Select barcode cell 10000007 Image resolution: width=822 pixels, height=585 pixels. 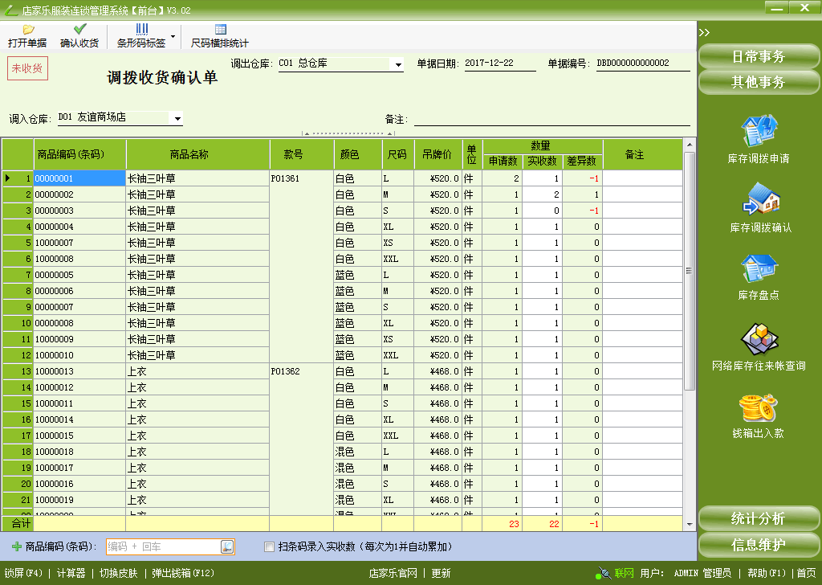coord(79,243)
